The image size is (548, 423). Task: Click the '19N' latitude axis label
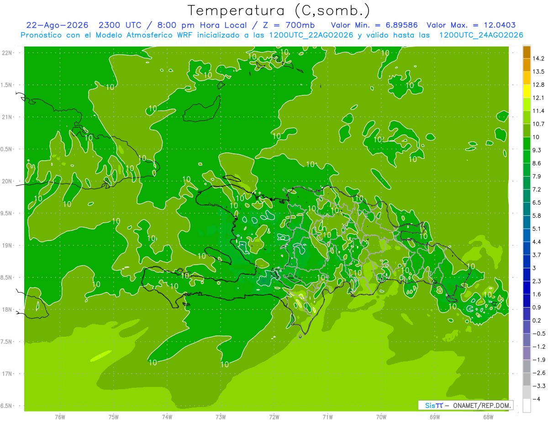pyautogui.click(x=6, y=245)
